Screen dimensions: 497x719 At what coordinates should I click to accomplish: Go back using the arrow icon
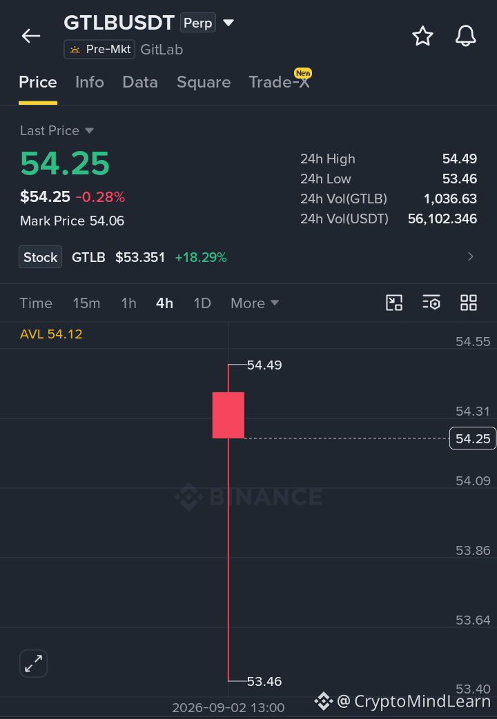point(31,36)
